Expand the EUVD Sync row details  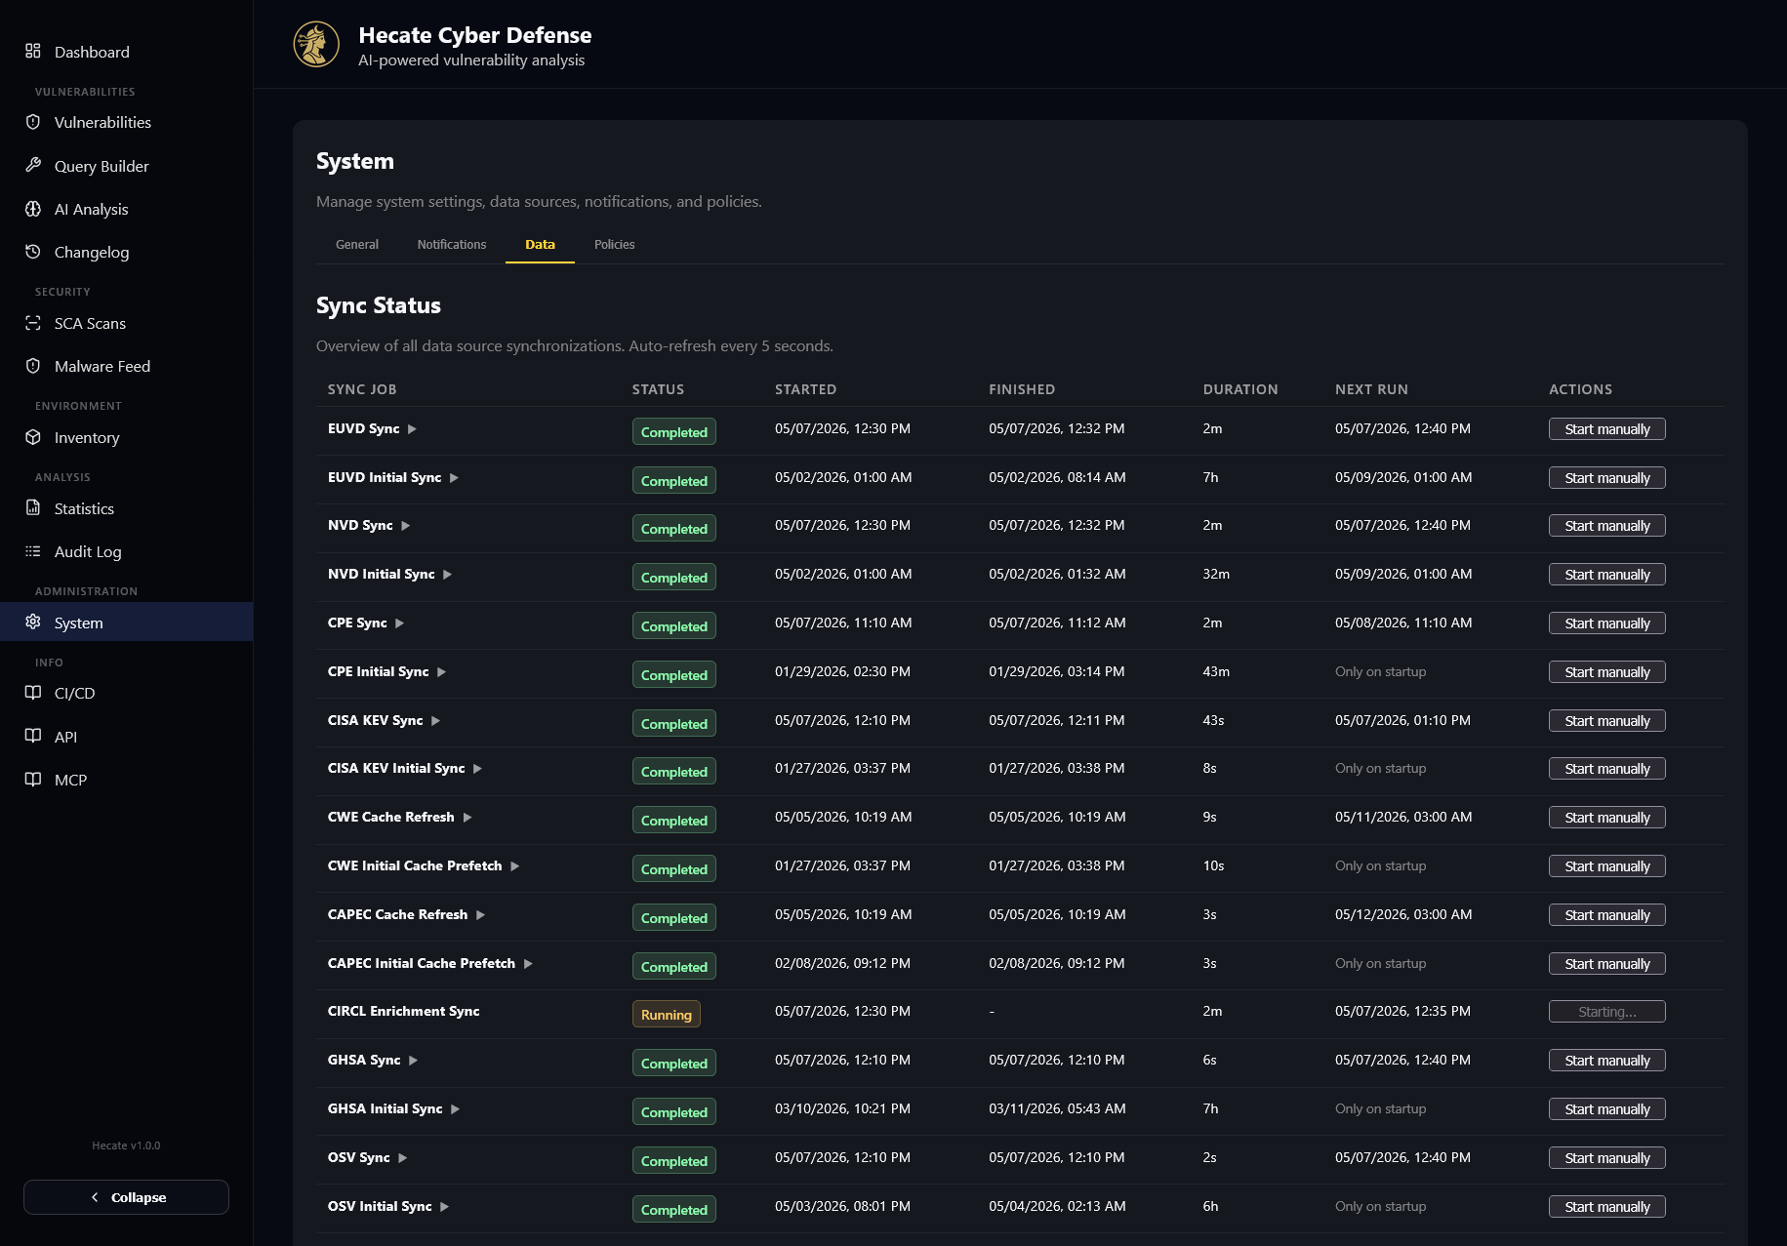412,429
